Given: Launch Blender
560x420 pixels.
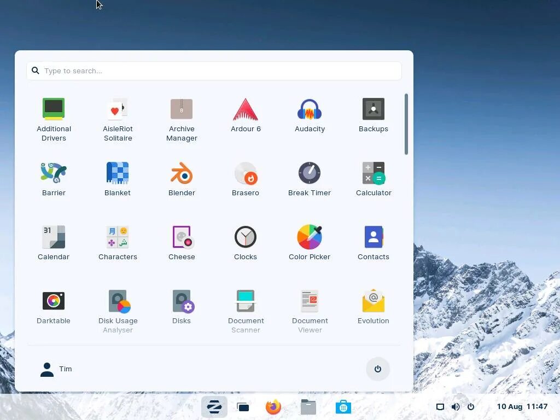Looking at the screenshot, I should tap(182, 179).
